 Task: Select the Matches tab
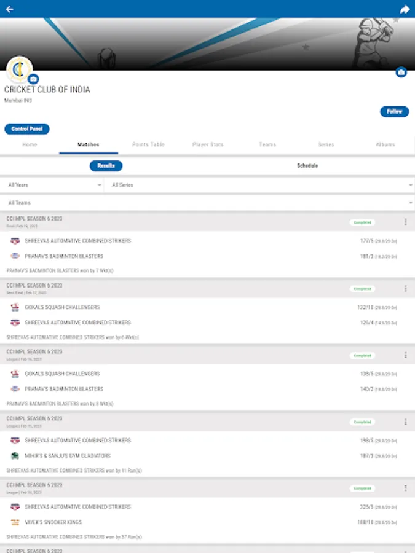click(x=88, y=144)
